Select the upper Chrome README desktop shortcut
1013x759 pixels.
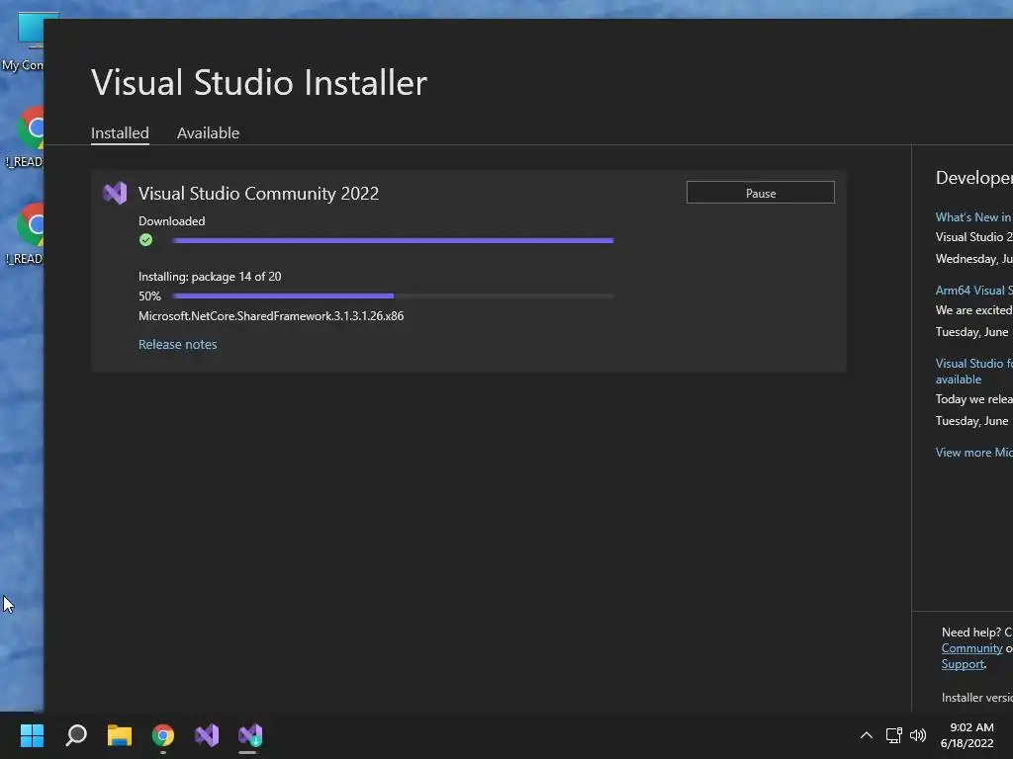click(24, 138)
